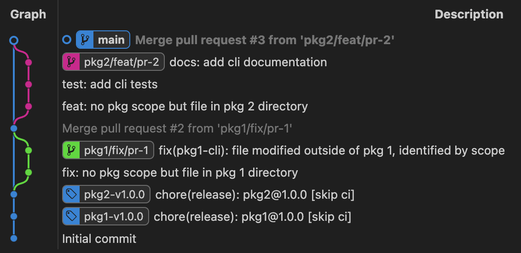The width and height of the screenshot is (521, 253).
Task: Select the pkg1/fix/pr-1 branch label
Action: pyautogui.click(x=116, y=150)
